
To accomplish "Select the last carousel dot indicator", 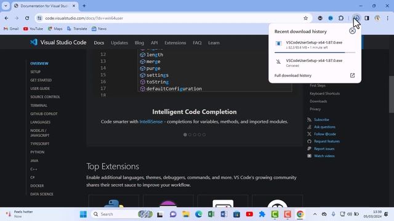I will pyautogui.click(x=204, y=135).
